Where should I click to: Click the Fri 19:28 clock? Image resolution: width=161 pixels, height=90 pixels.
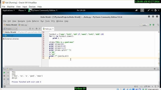81,10
